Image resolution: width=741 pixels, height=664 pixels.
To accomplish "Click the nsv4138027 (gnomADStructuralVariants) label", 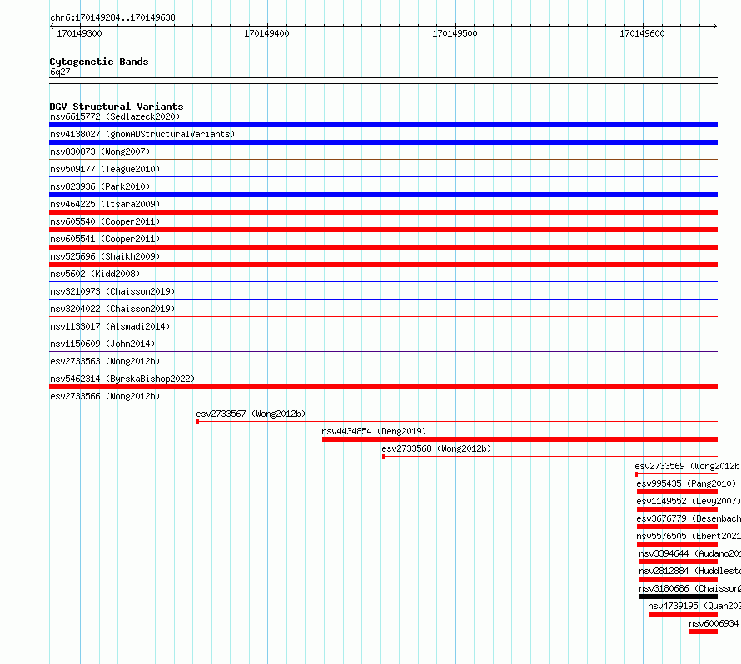I will [142, 134].
